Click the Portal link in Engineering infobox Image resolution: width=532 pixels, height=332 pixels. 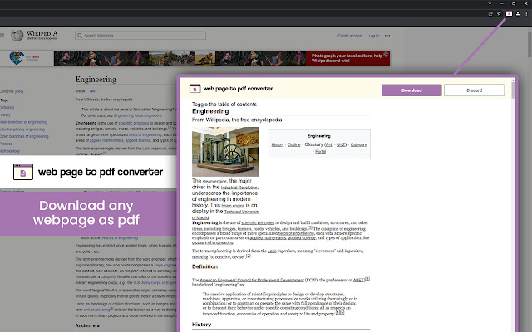click(320, 151)
